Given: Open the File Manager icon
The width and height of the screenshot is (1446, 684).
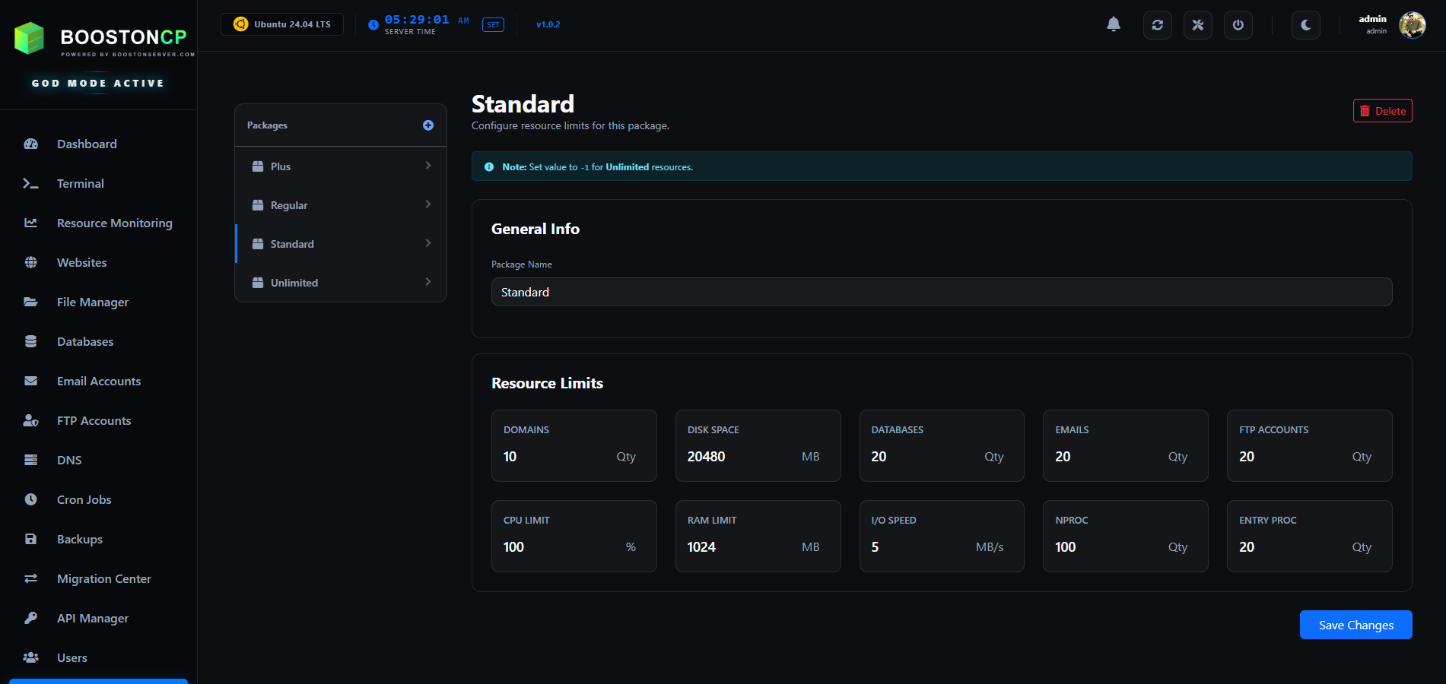Looking at the screenshot, I should [x=30, y=302].
